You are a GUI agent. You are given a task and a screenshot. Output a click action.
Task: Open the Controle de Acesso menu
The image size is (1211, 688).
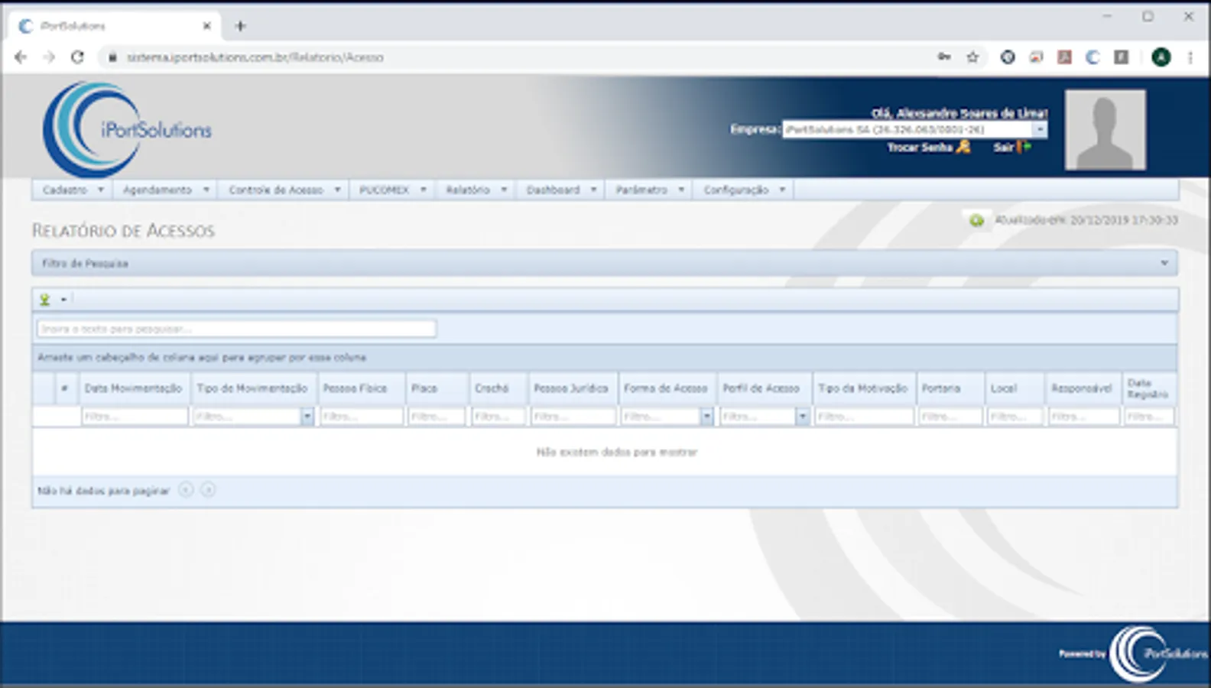pyautogui.click(x=284, y=190)
